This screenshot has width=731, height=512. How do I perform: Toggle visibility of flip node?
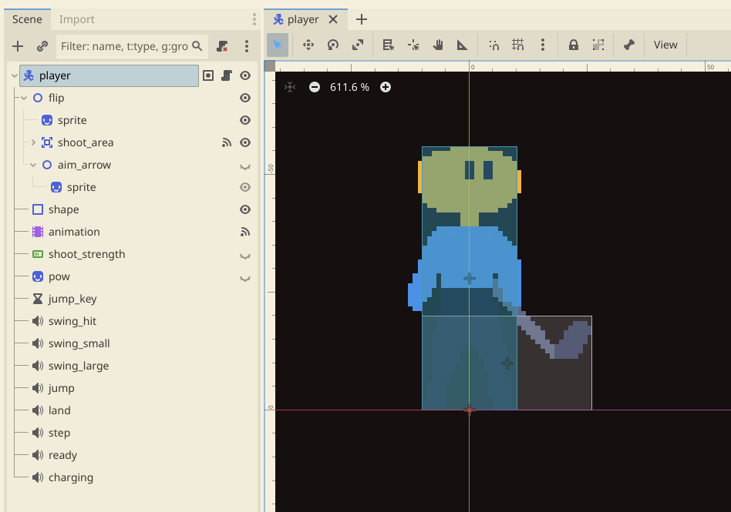[245, 98]
